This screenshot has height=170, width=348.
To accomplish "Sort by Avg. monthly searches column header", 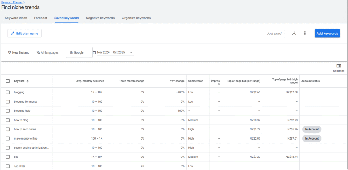I will coord(90,81).
